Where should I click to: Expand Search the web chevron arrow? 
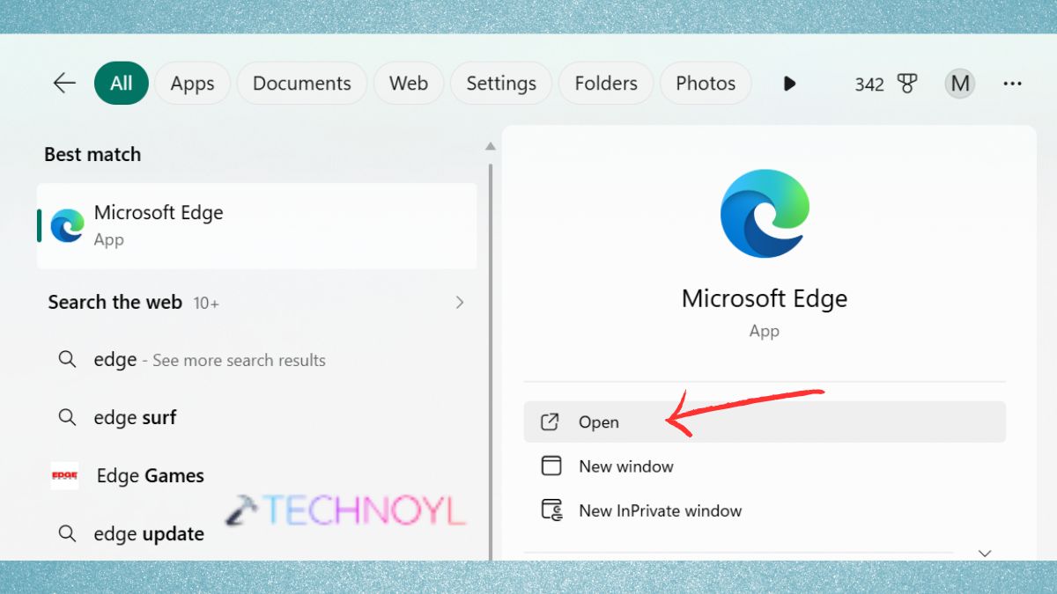click(460, 303)
